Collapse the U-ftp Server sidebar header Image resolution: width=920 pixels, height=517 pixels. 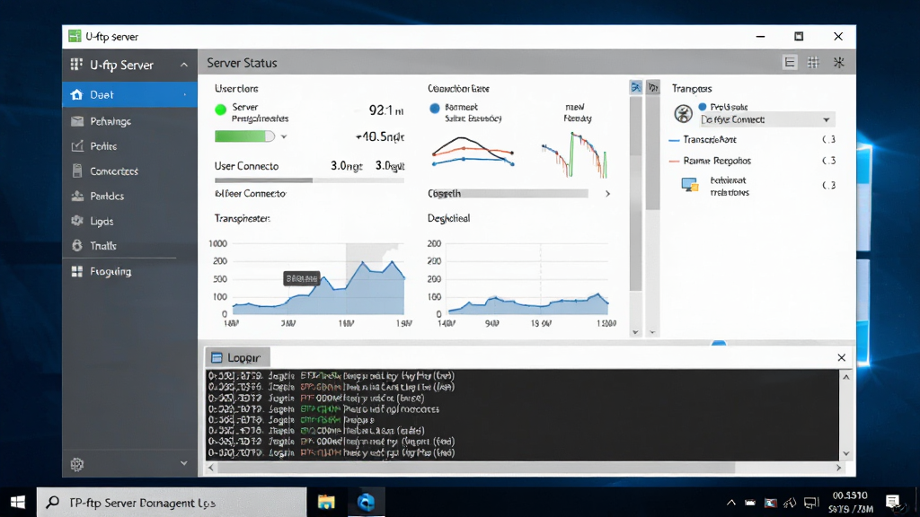183,65
